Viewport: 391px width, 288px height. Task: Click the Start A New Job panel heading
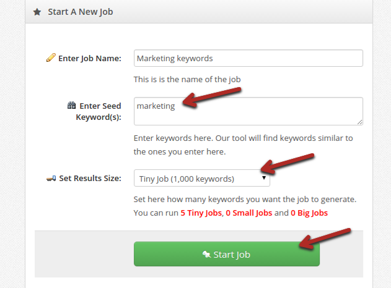81,12
